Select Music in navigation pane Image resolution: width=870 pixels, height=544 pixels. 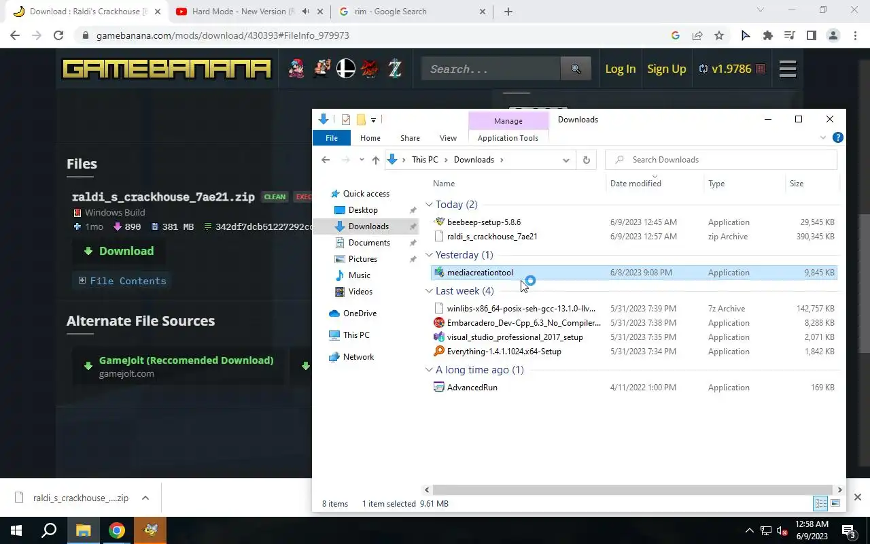point(359,275)
